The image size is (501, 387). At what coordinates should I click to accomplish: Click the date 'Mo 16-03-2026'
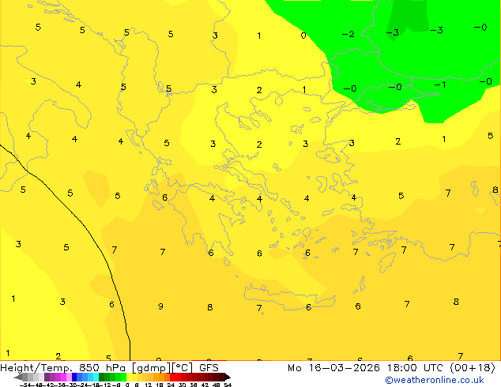click(x=333, y=368)
